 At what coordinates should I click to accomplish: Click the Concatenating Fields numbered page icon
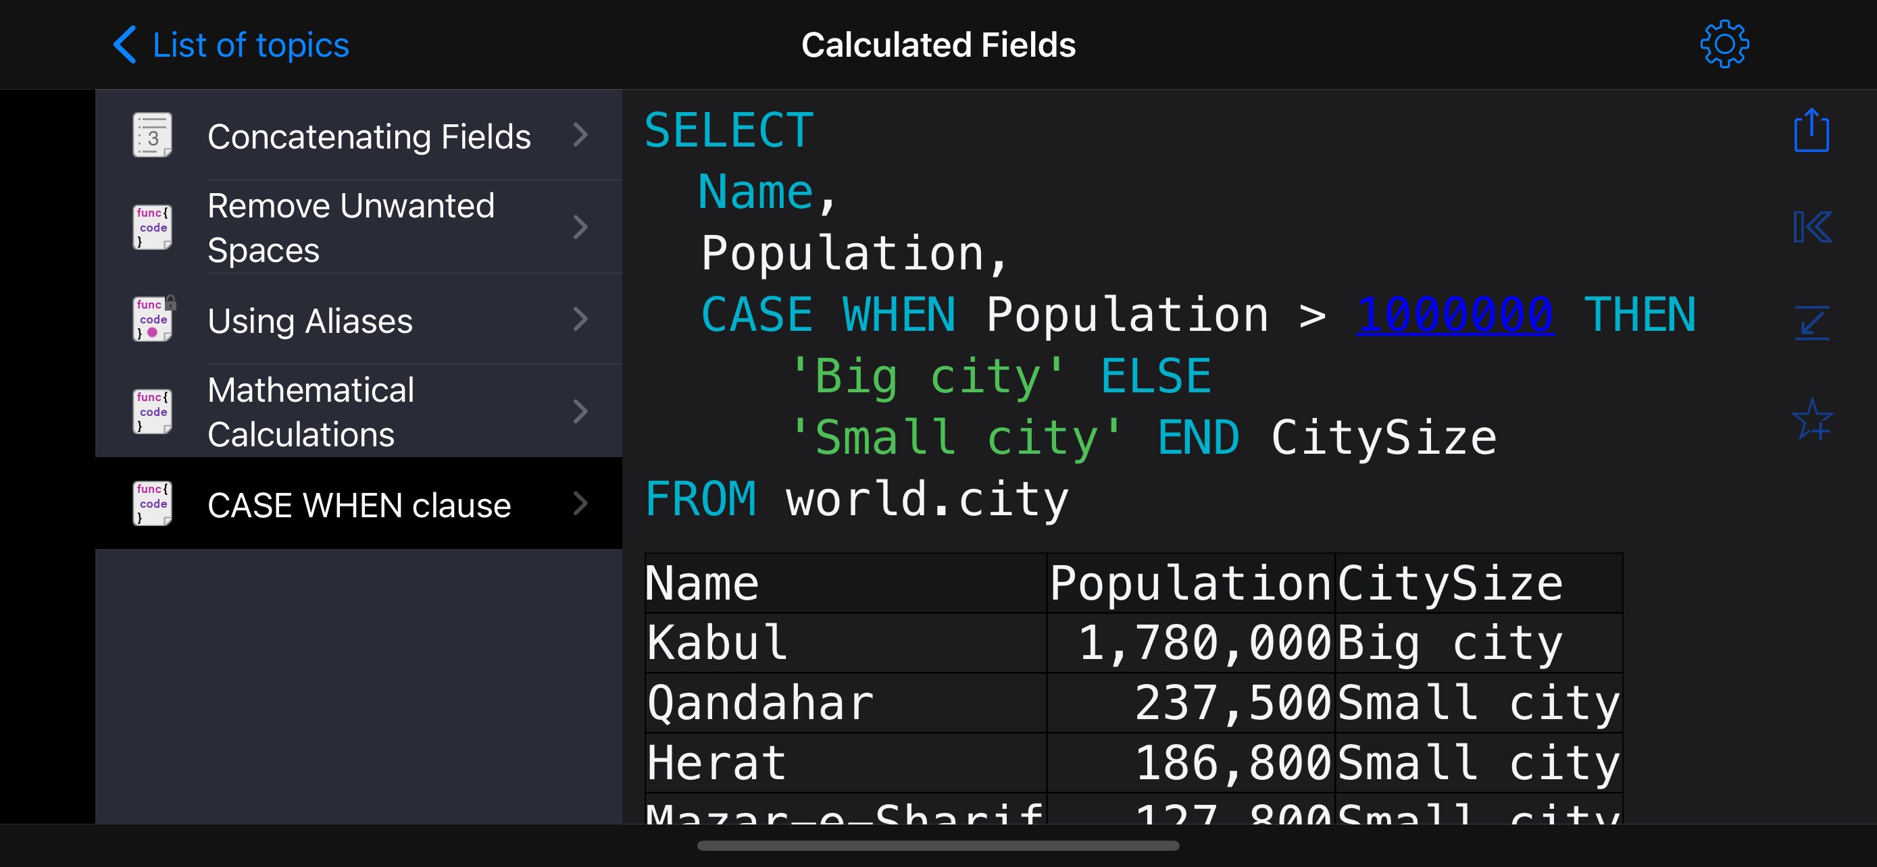[152, 136]
